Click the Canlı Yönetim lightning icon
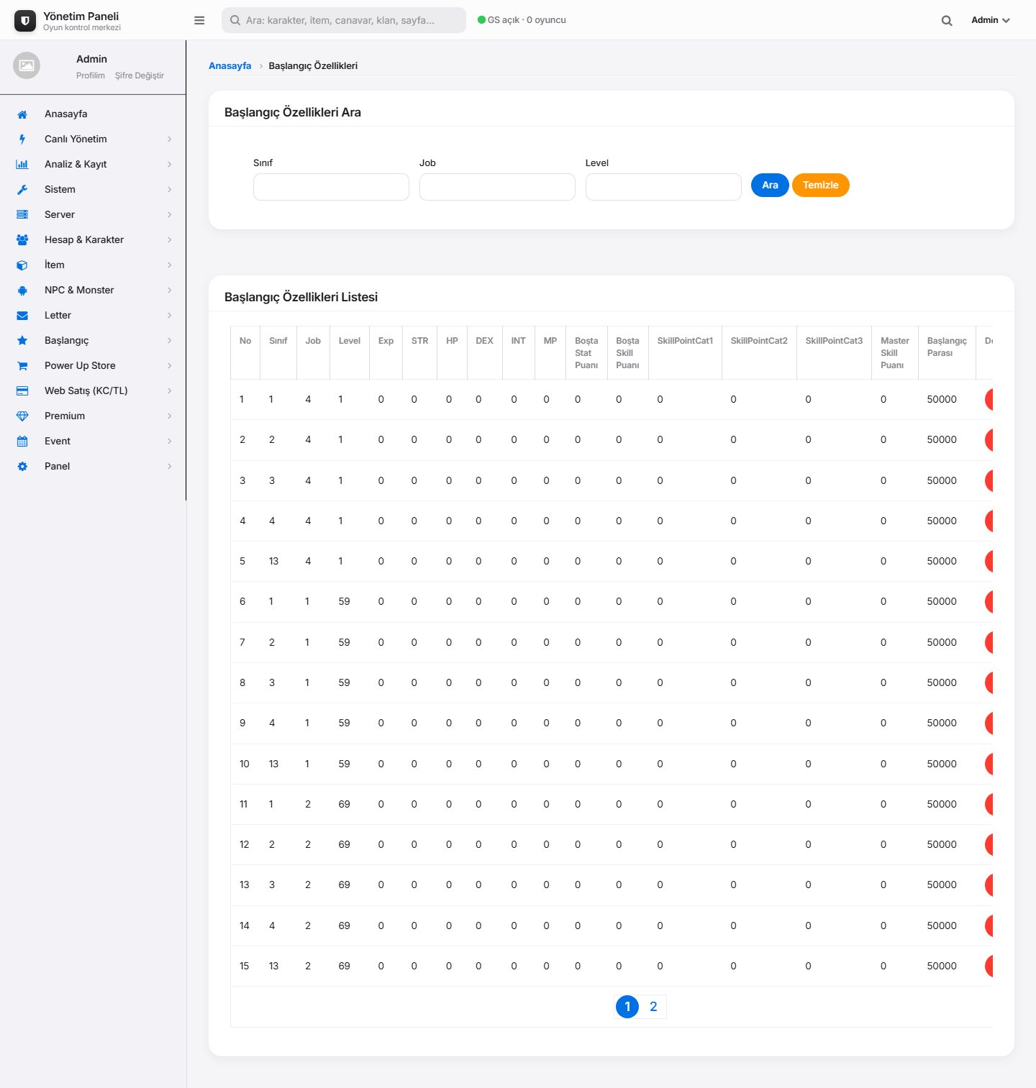1036x1088 pixels. click(22, 140)
